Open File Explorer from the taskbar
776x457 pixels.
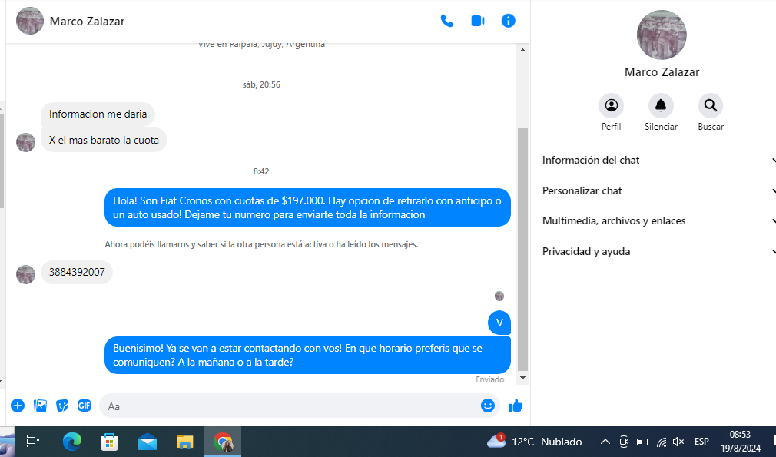click(x=184, y=442)
